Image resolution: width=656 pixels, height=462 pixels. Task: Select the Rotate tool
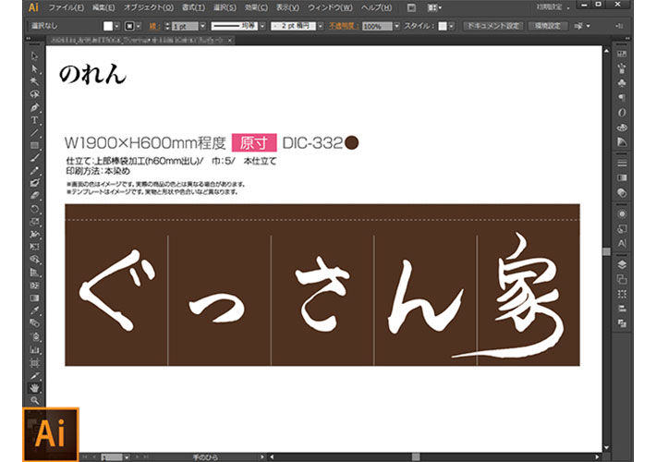tap(34, 209)
